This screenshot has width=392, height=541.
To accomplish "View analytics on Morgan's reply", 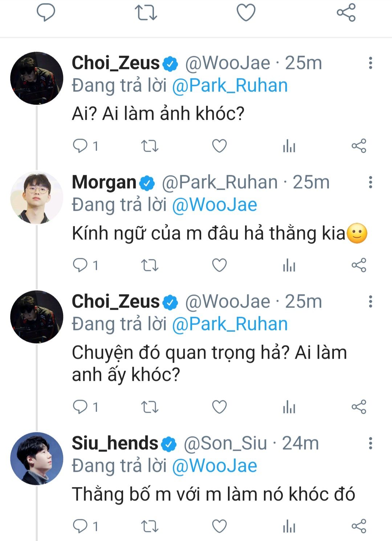I will coord(289,265).
